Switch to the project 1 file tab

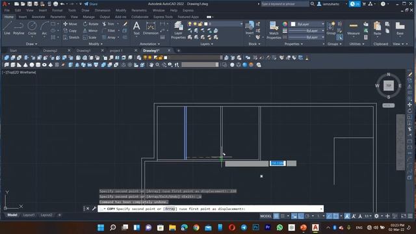tap(116, 51)
